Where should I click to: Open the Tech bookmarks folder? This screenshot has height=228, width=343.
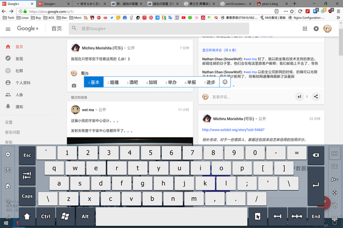tap(9, 18)
